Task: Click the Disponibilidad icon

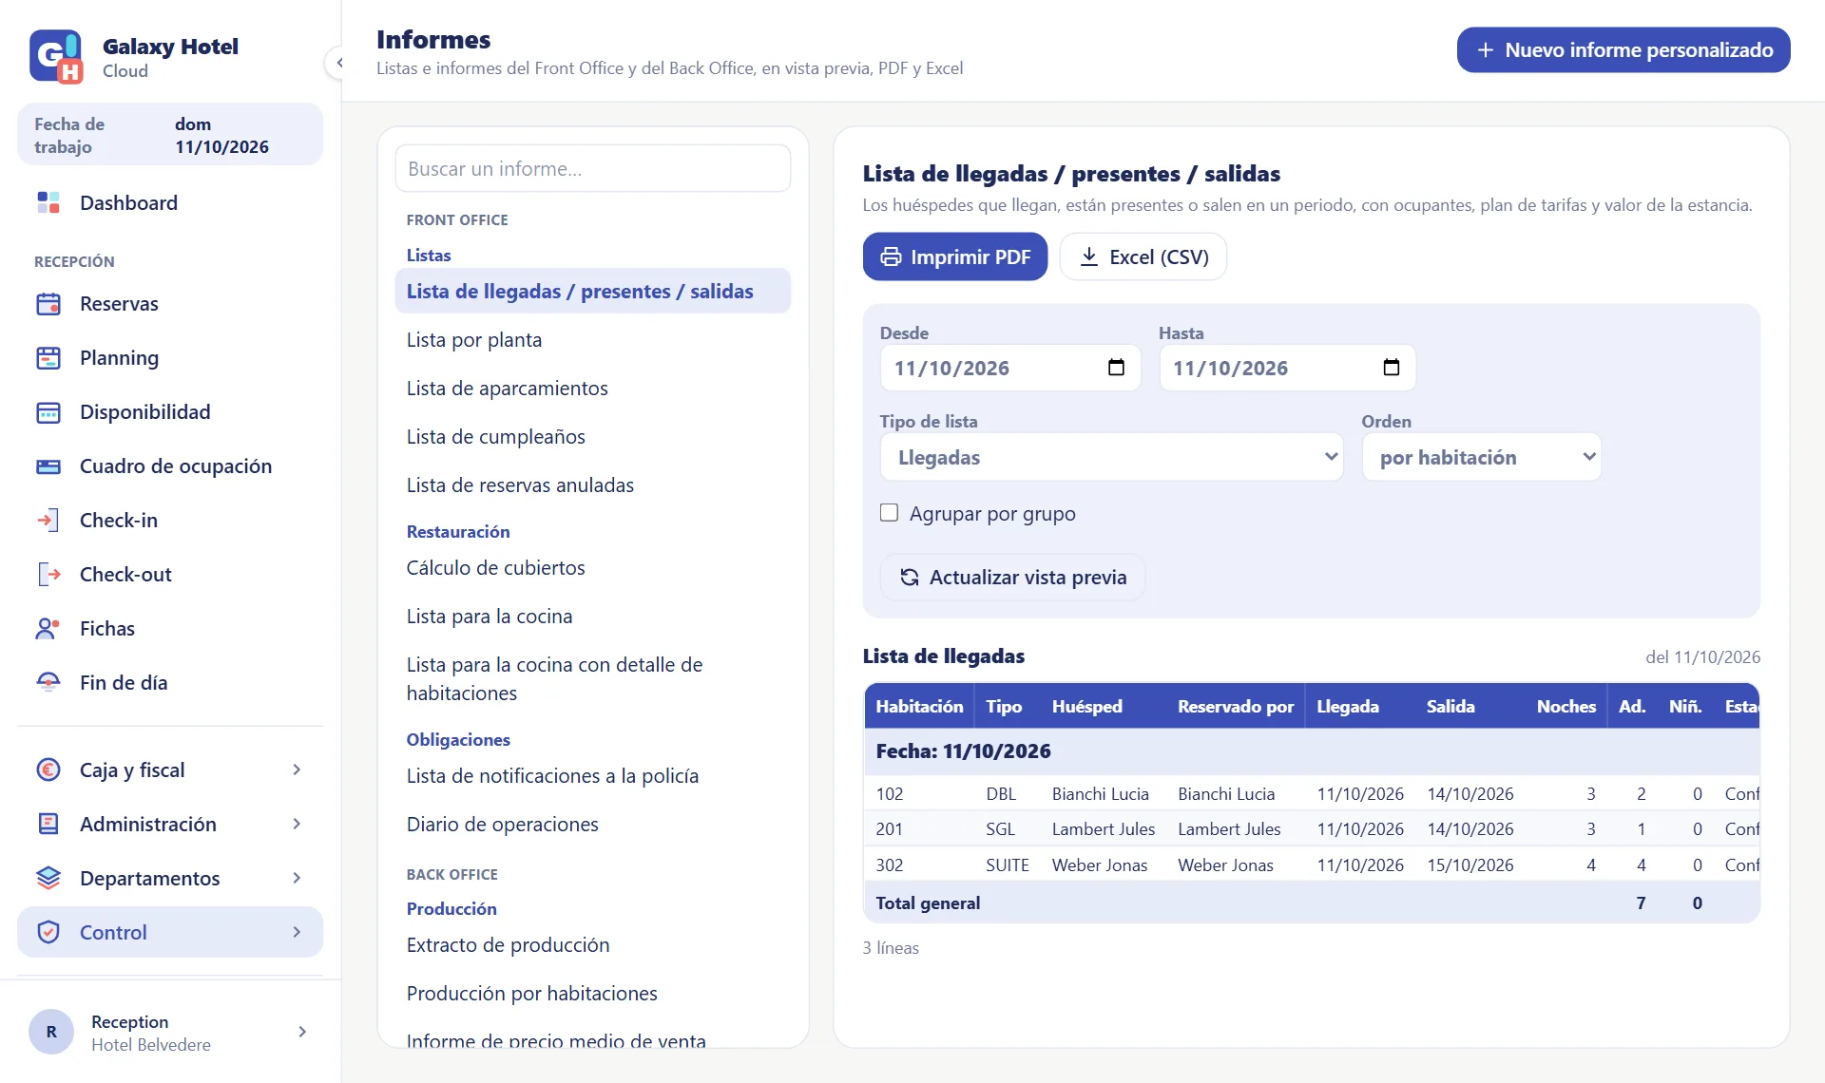Action: click(48, 412)
